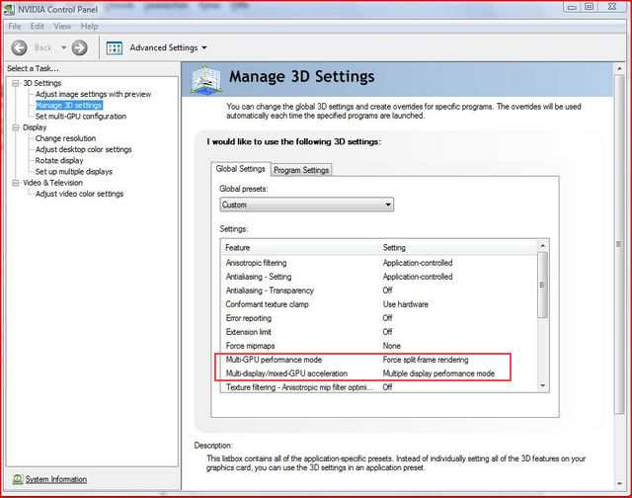Open the View menu

tap(62, 27)
